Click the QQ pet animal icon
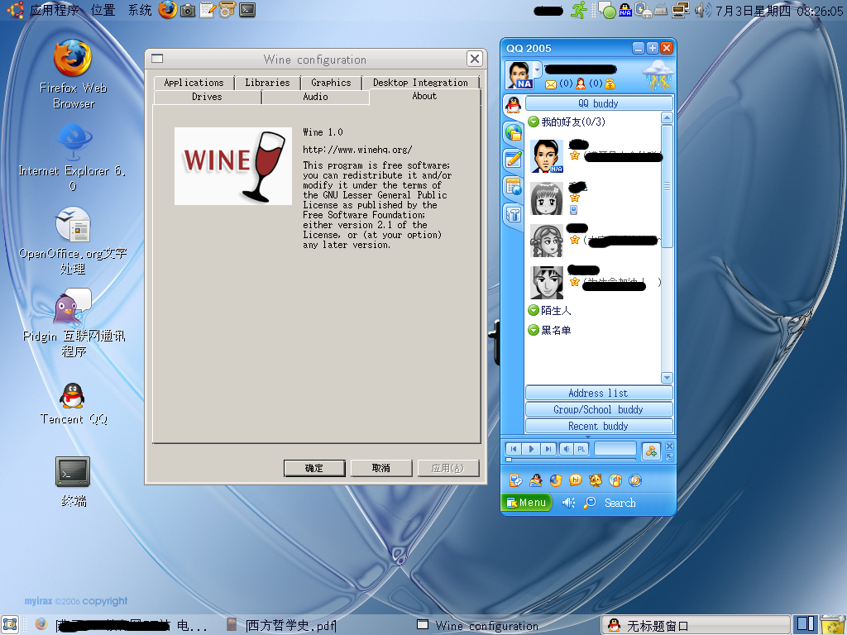 click(x=596, y=480)
